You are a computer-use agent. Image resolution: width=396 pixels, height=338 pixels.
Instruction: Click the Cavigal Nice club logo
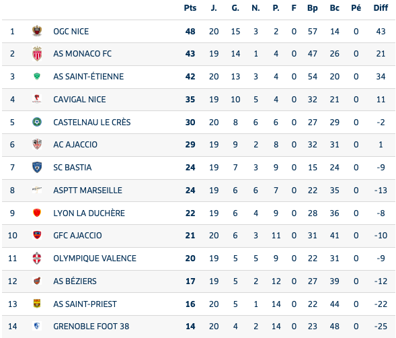37,99
